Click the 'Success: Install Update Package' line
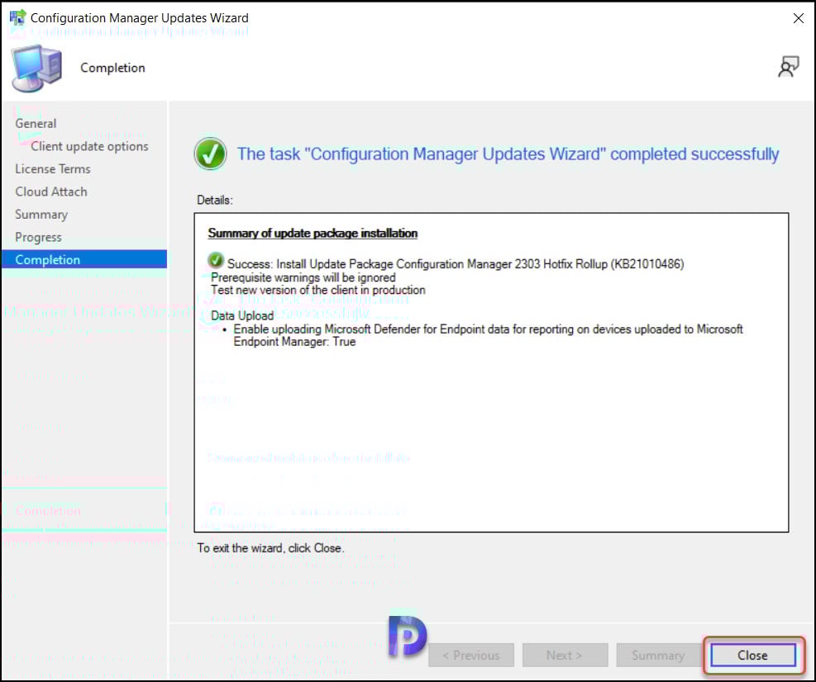This screenshot has height=682, width=816. (x=456, y=264)
